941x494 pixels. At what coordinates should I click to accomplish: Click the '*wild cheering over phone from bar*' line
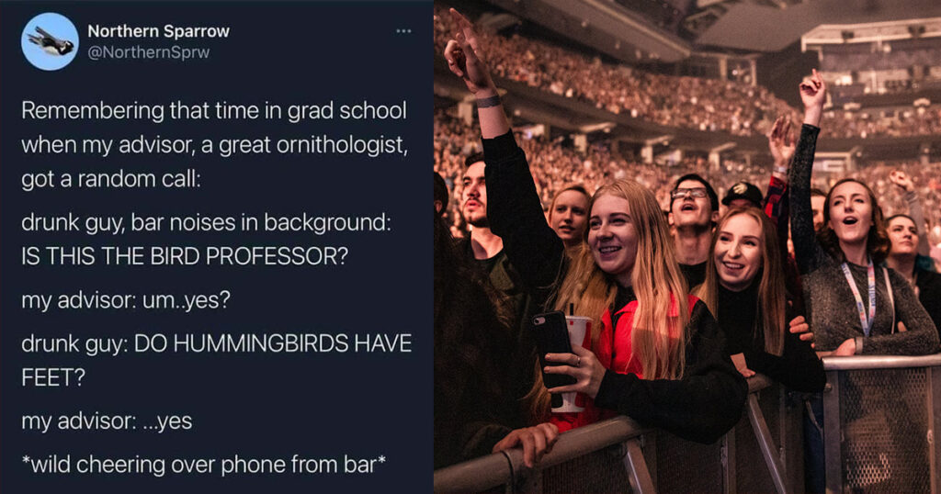point(203,465)
